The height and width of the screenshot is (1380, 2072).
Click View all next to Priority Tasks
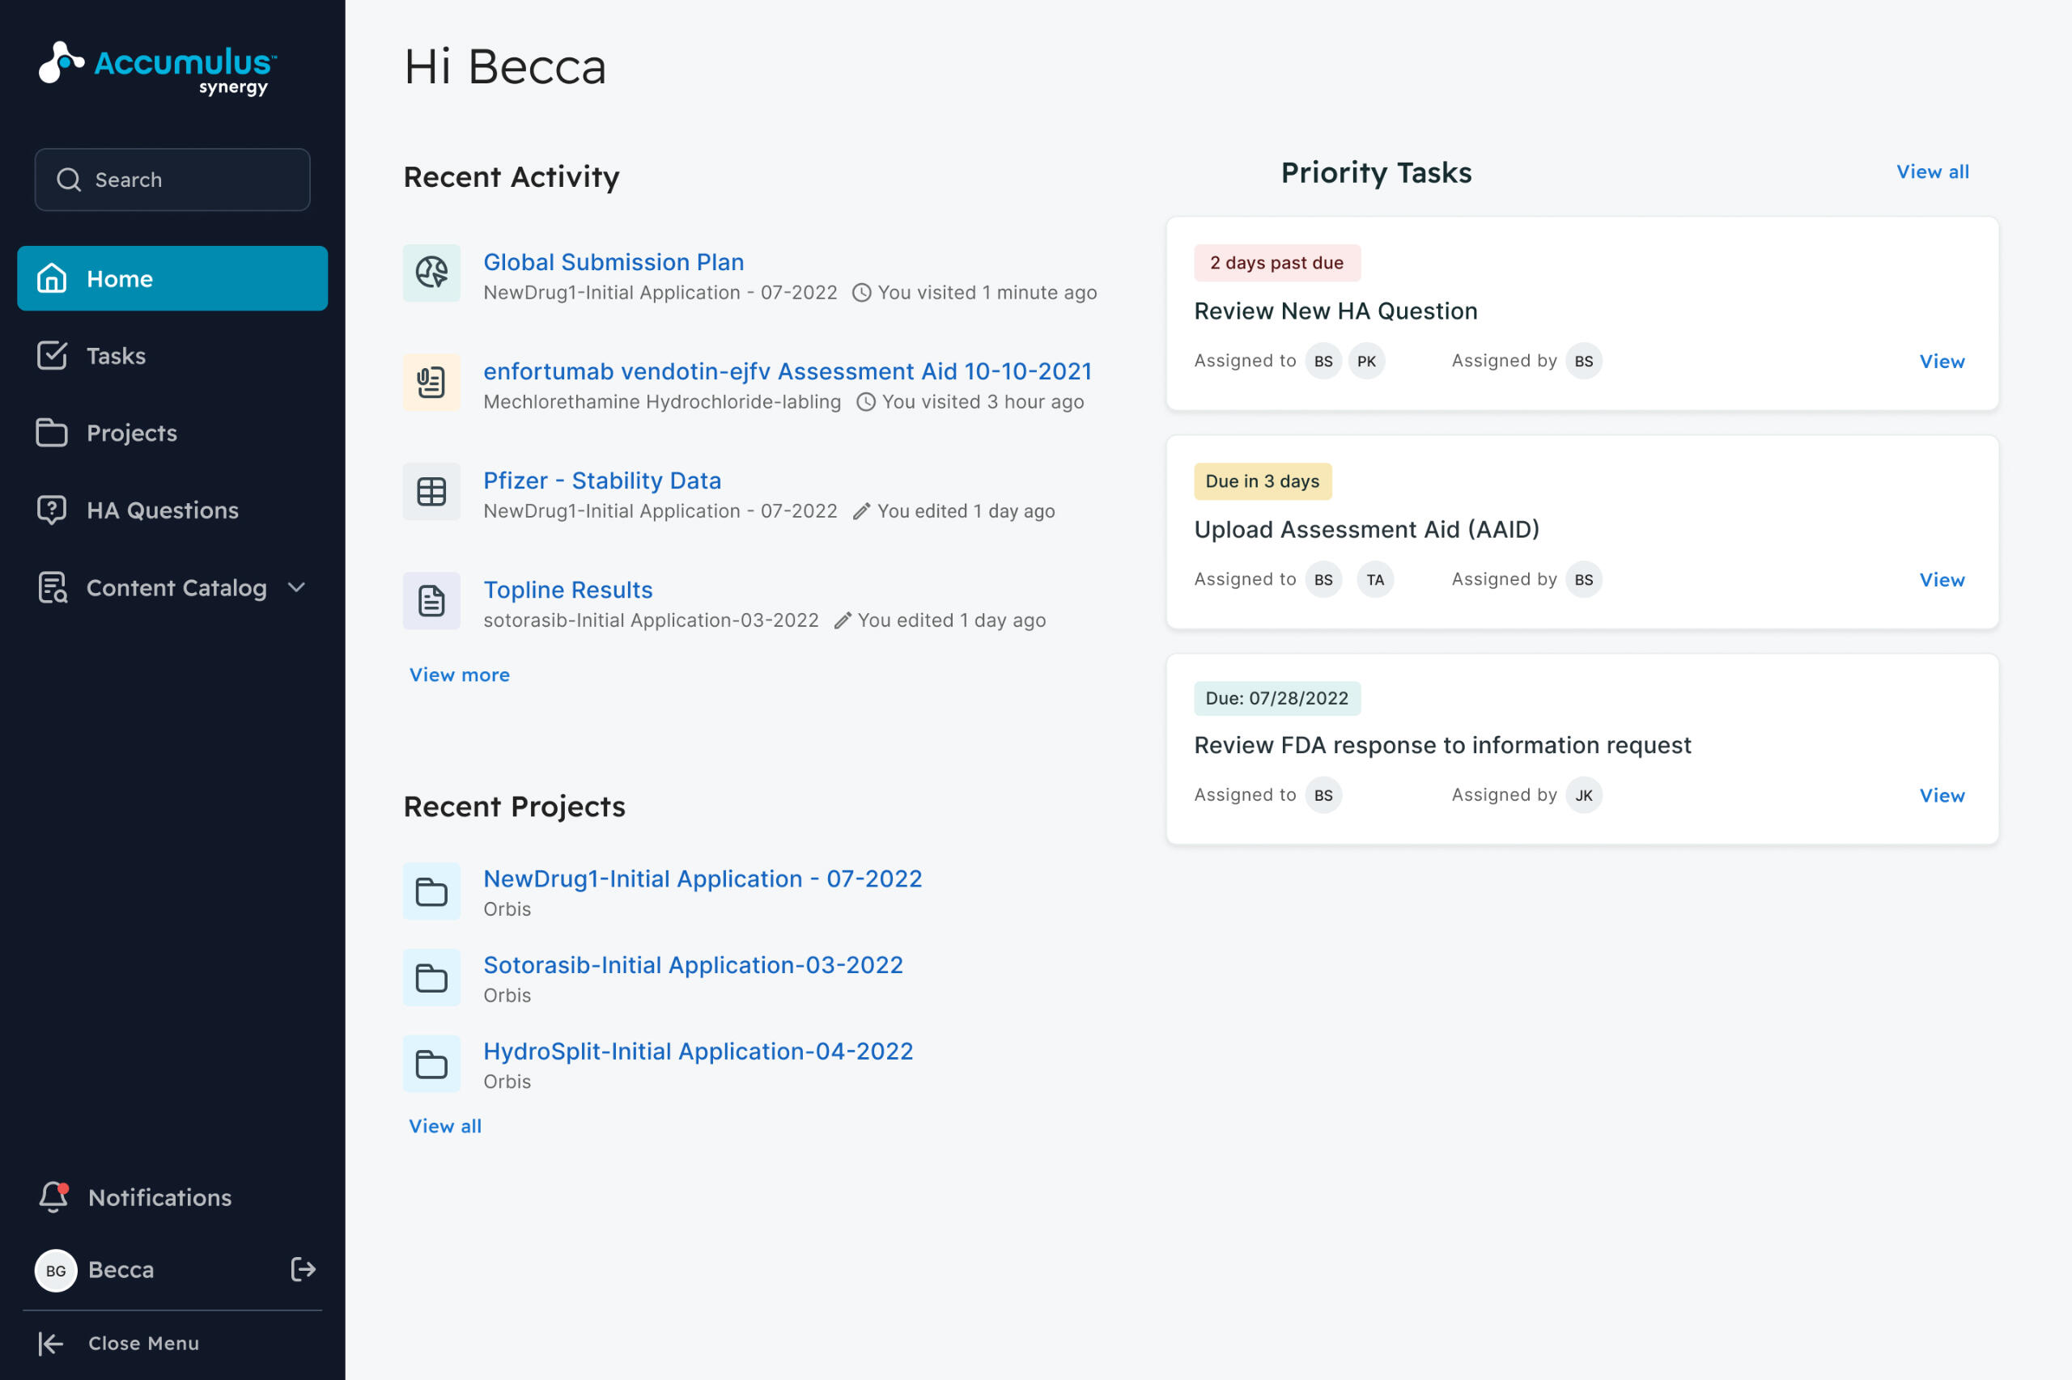(1932, 171)
